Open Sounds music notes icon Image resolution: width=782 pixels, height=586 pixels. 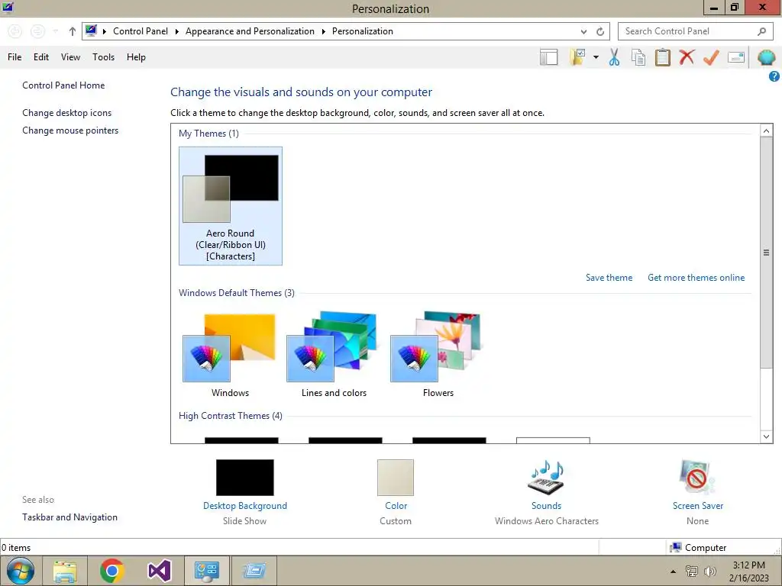[546, 478]
